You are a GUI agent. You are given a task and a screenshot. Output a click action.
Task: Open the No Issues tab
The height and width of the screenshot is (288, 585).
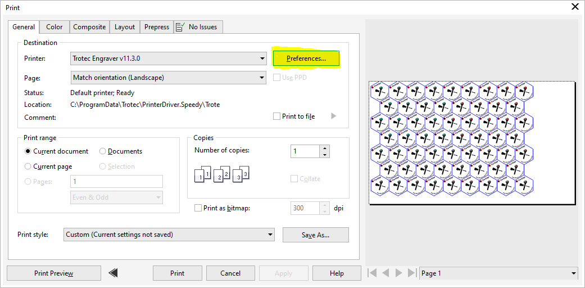(x=197, y=27)
